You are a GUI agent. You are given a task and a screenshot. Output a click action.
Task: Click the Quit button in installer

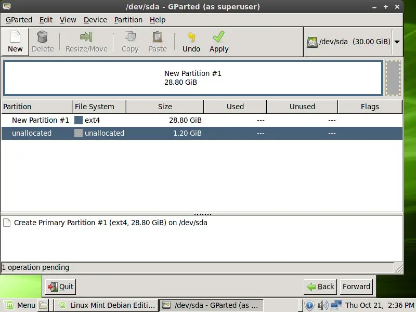[60, 287]
